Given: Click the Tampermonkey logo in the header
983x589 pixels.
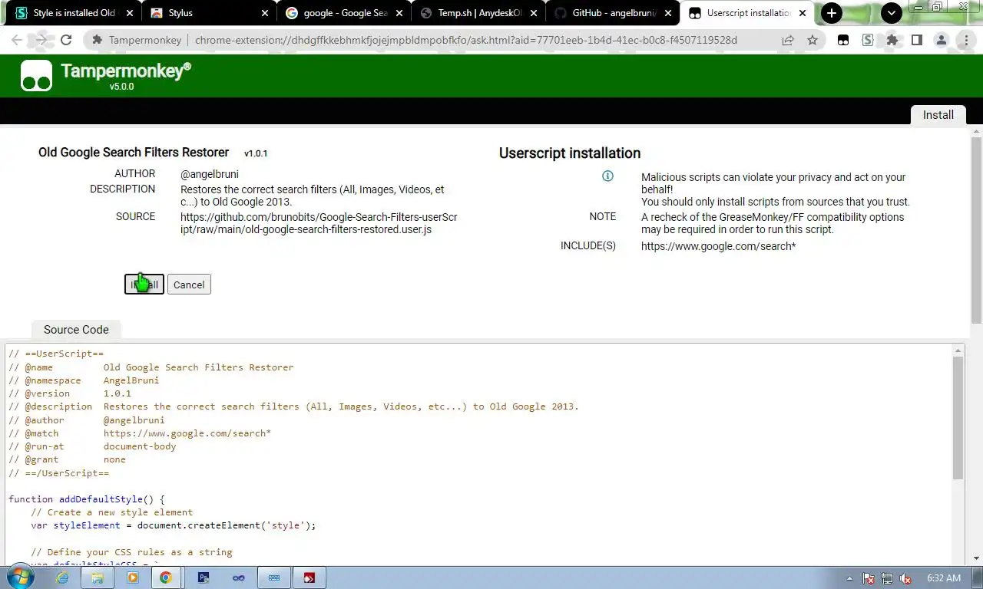Looking at the screenshot, I should click(36, 75).
